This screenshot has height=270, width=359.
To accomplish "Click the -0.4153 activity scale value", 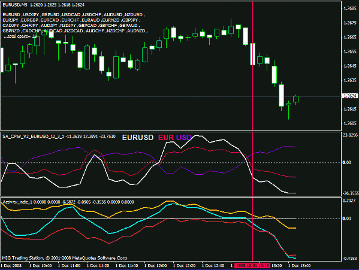I will click(349, 259).
